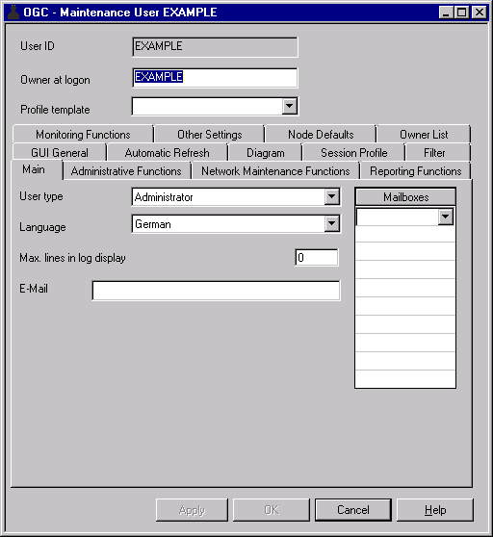Open the Mailboxes dropdown arrow

click(446, 217)
